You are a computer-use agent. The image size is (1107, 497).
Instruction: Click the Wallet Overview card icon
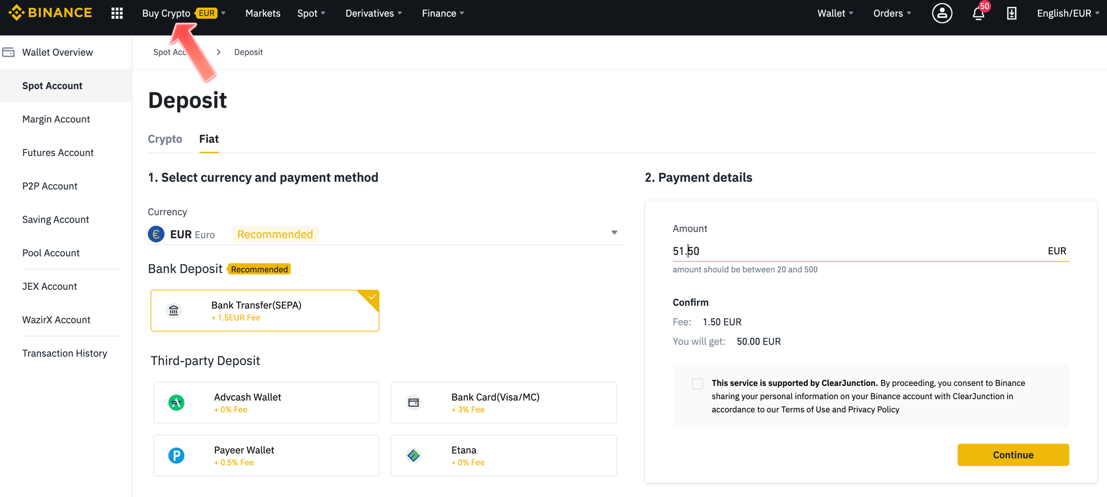[x=8, y=52]
